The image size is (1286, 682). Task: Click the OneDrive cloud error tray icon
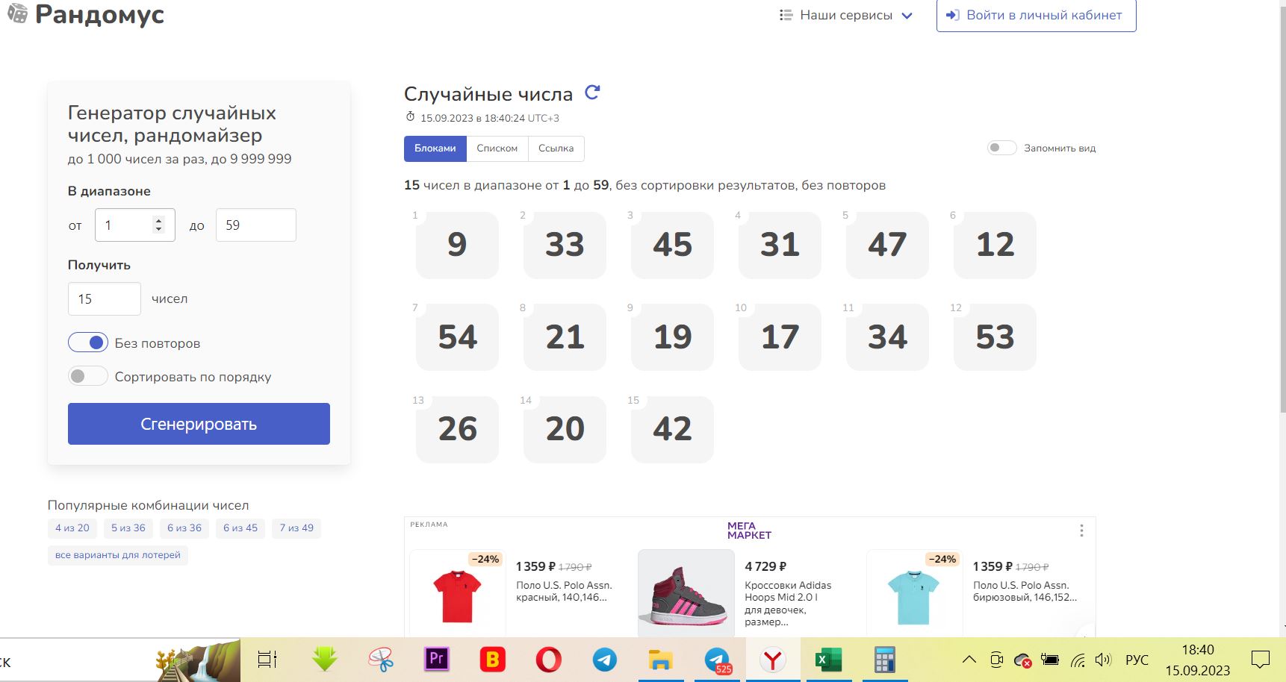click(x=1022, y=660)
